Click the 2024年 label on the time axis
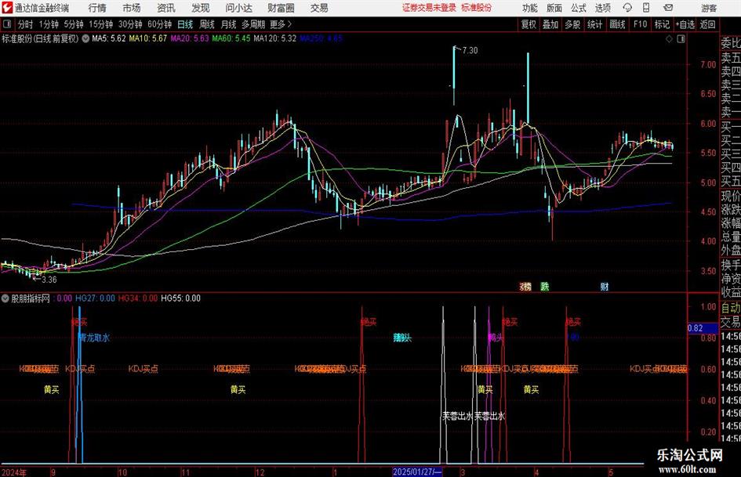 pos(14,472)
